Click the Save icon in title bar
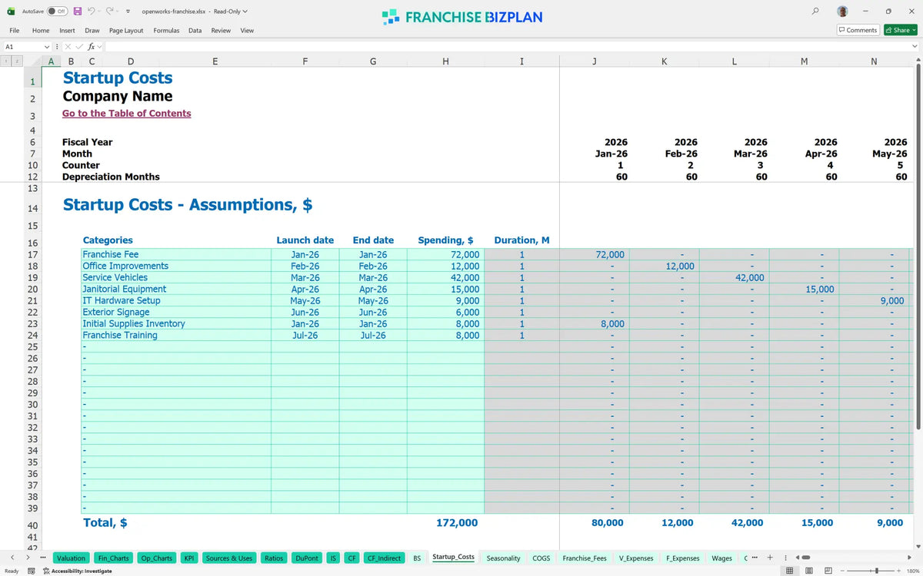The image size is (923, 576). pyautogui.click(x=78, y=12)
